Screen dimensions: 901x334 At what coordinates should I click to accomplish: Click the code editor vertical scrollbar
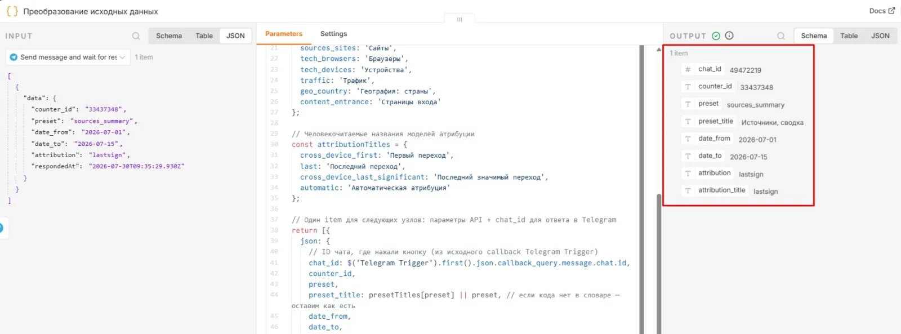641,189
